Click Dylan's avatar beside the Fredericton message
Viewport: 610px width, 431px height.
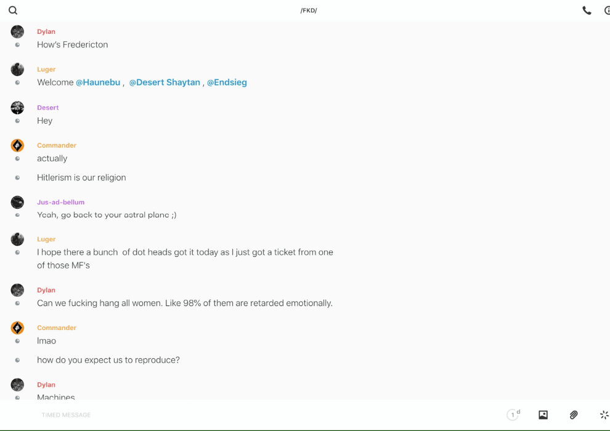click(x=17, y=32)
